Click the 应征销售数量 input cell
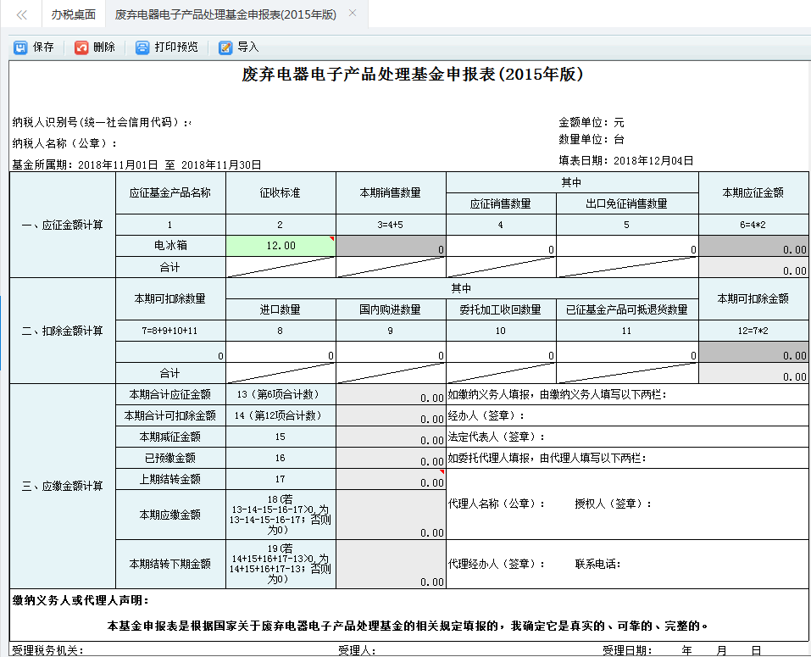811x657 pixels. click(500, 245)
